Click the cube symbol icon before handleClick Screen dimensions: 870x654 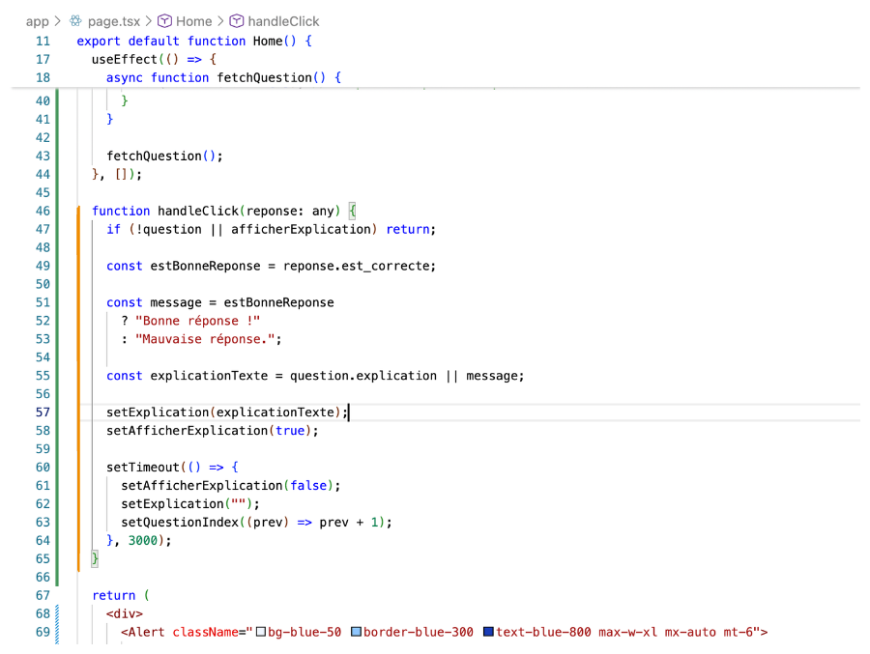point(237,21)
